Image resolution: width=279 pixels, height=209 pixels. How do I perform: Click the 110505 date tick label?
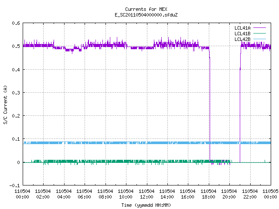pyautogui.click(x=270, y=191)
